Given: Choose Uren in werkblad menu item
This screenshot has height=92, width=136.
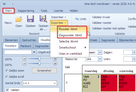Looking at the screenshot, I should [x=70, y=54].
